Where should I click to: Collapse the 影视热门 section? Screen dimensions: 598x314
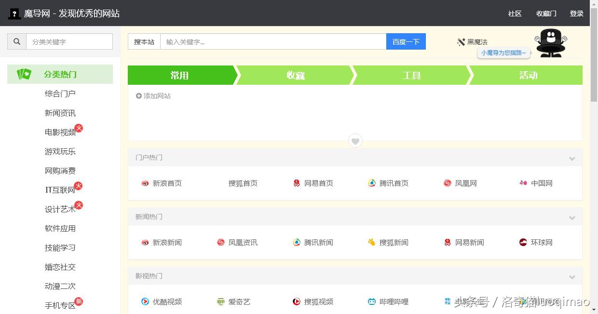572,276
